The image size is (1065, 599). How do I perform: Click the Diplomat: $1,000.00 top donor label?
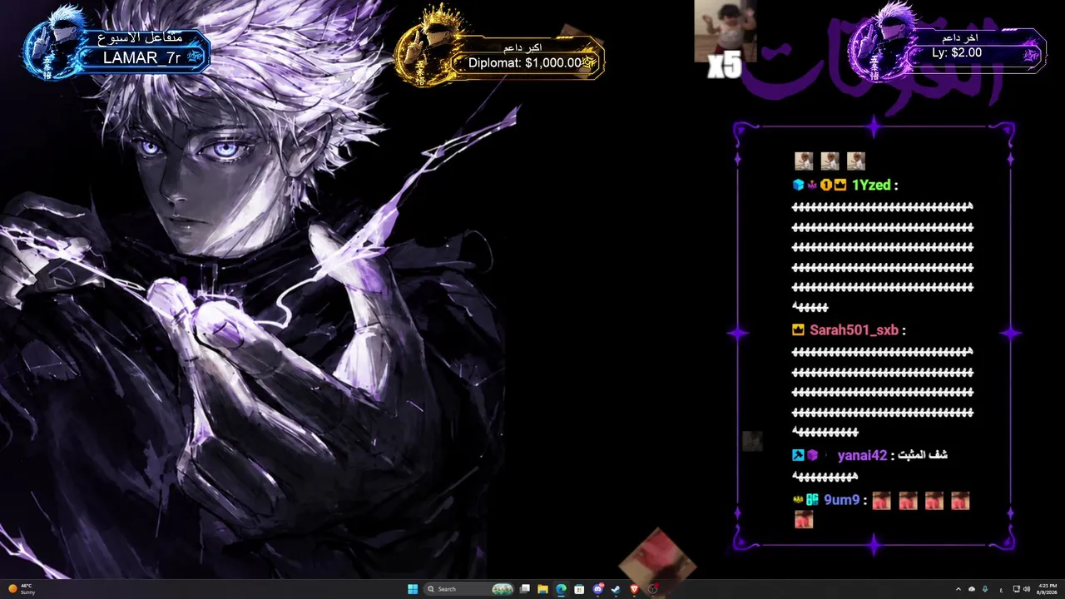pos(525,62)
